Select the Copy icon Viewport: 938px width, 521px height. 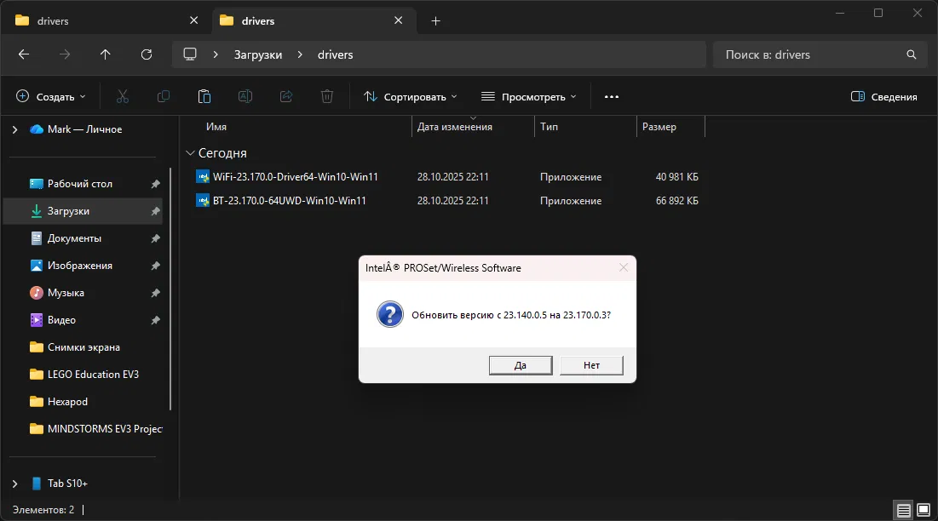point(163,96)
